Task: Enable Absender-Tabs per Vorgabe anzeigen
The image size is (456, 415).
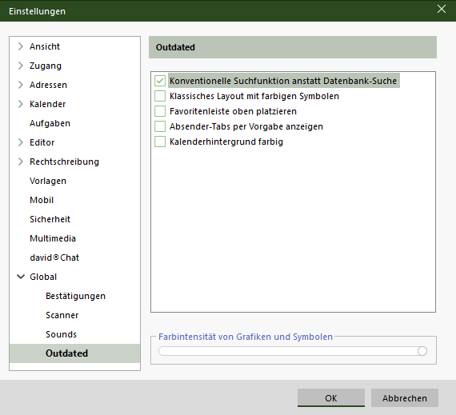Action: [160, 126]
